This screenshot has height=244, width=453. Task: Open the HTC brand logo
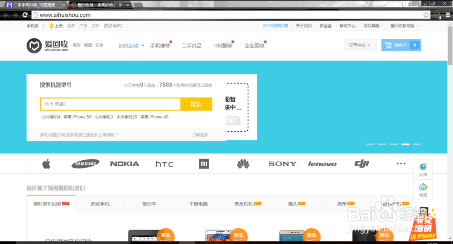164,164
